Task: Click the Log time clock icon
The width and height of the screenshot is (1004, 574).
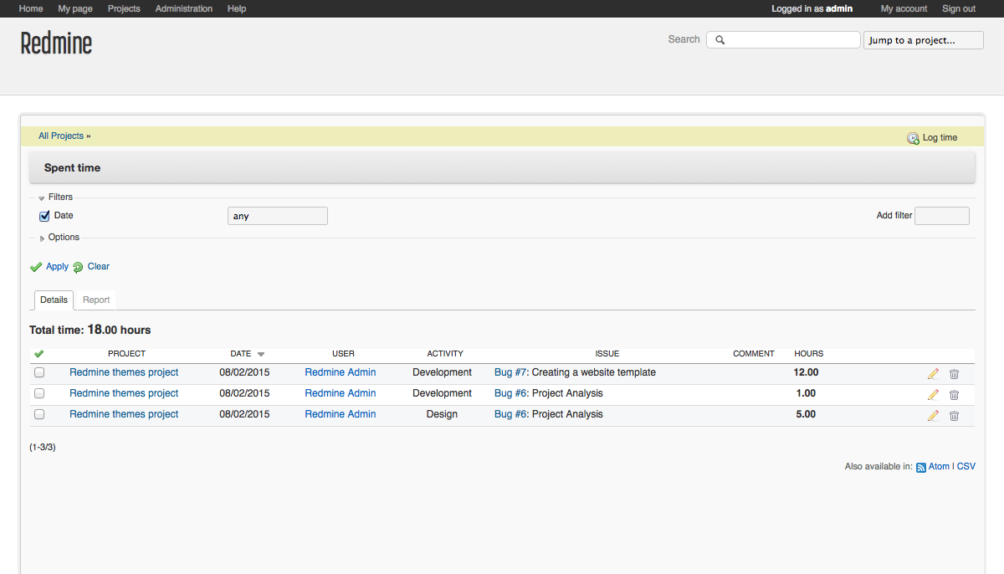Action: point(913,138)
